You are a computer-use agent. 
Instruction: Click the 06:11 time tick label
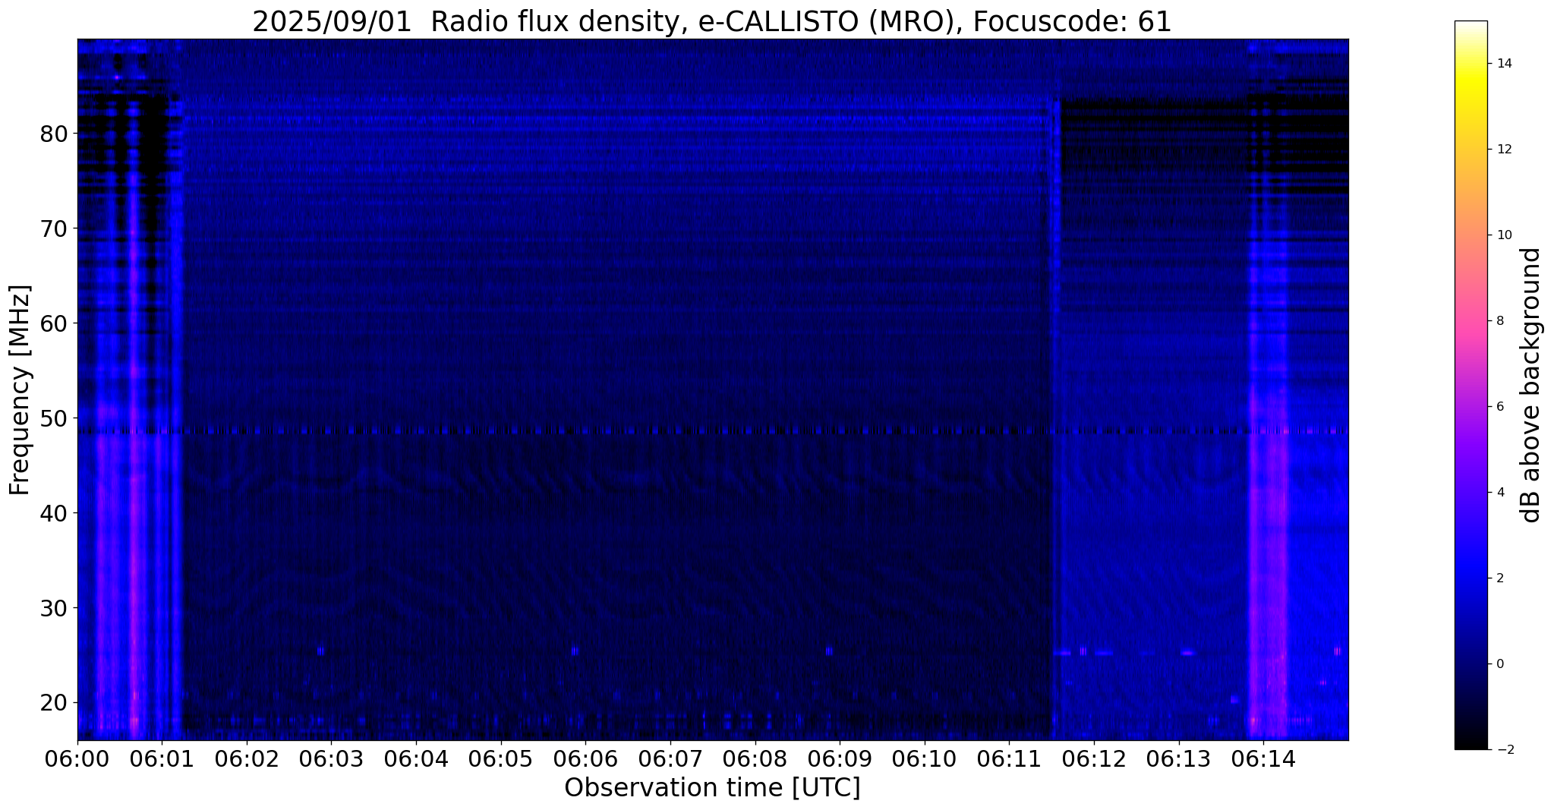point(1009,759)
